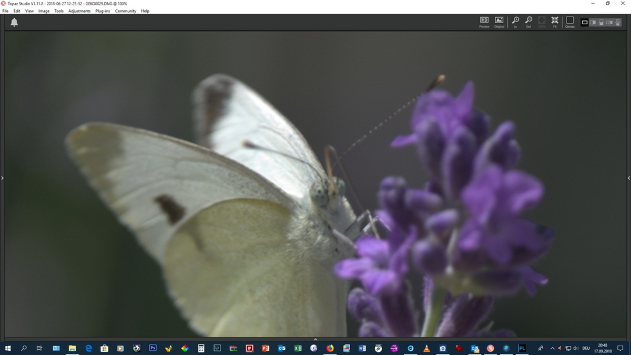
Task: Open the Adjustments menu
Action: coord(79,11)
